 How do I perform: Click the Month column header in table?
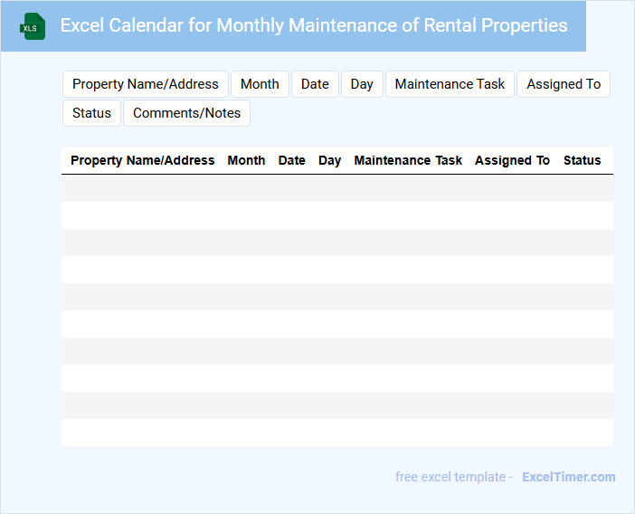point(246,160)
